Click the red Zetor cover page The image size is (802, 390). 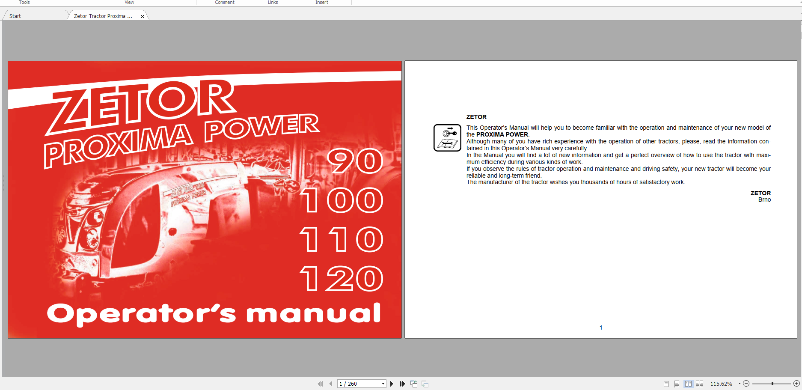pos(205,199)
